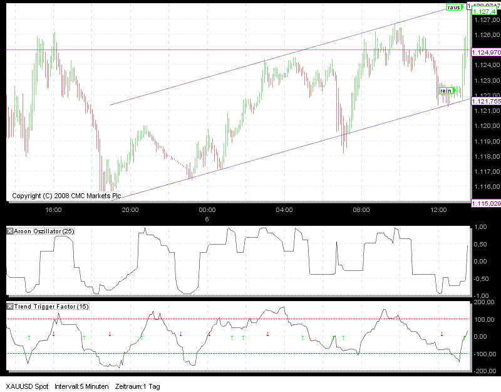Select the magenta price label 1.115,029

click(x=485, y=202)
